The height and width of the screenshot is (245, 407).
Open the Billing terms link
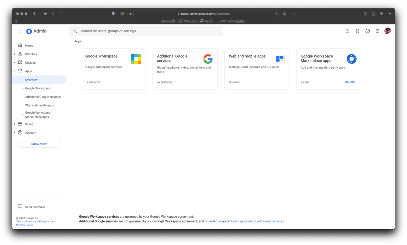46,221
